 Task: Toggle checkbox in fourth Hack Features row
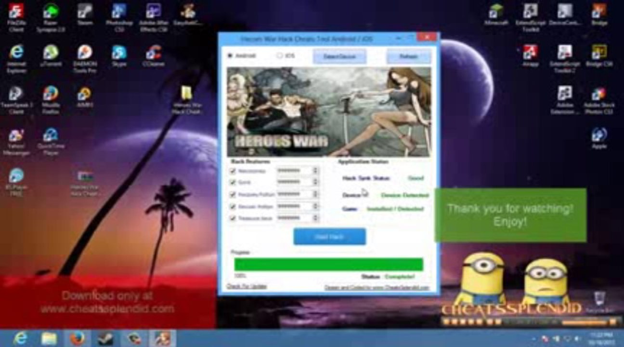(233, 206)
